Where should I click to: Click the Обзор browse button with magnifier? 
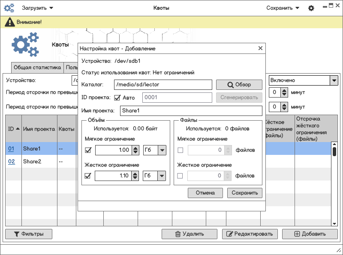239,85
